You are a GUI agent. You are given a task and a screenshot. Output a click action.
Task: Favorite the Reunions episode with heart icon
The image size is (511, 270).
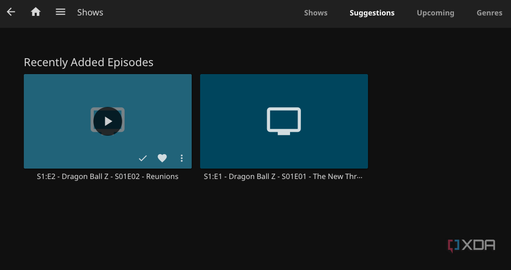pyautogui.click(x=162, y=158)
